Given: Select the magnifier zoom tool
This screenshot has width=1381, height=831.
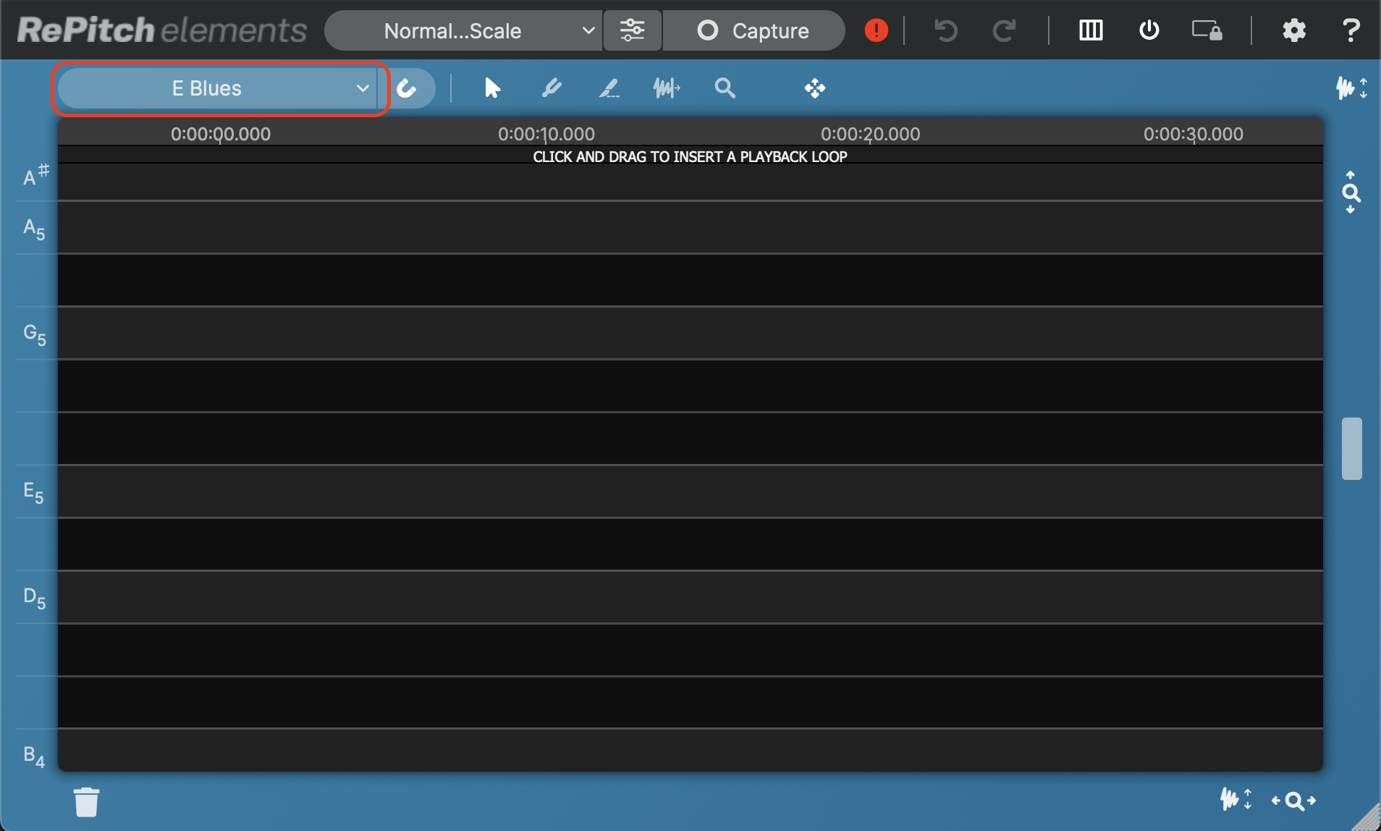Looking at the screenshot, I should point(725,88).
